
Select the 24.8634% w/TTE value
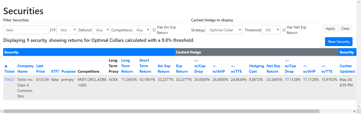239,80
